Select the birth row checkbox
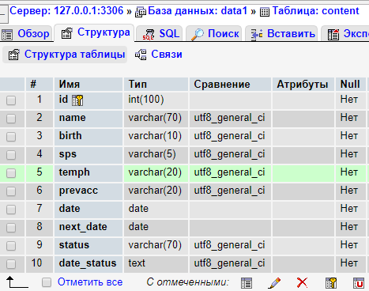The image size is (369, 291). coord(11,137)
